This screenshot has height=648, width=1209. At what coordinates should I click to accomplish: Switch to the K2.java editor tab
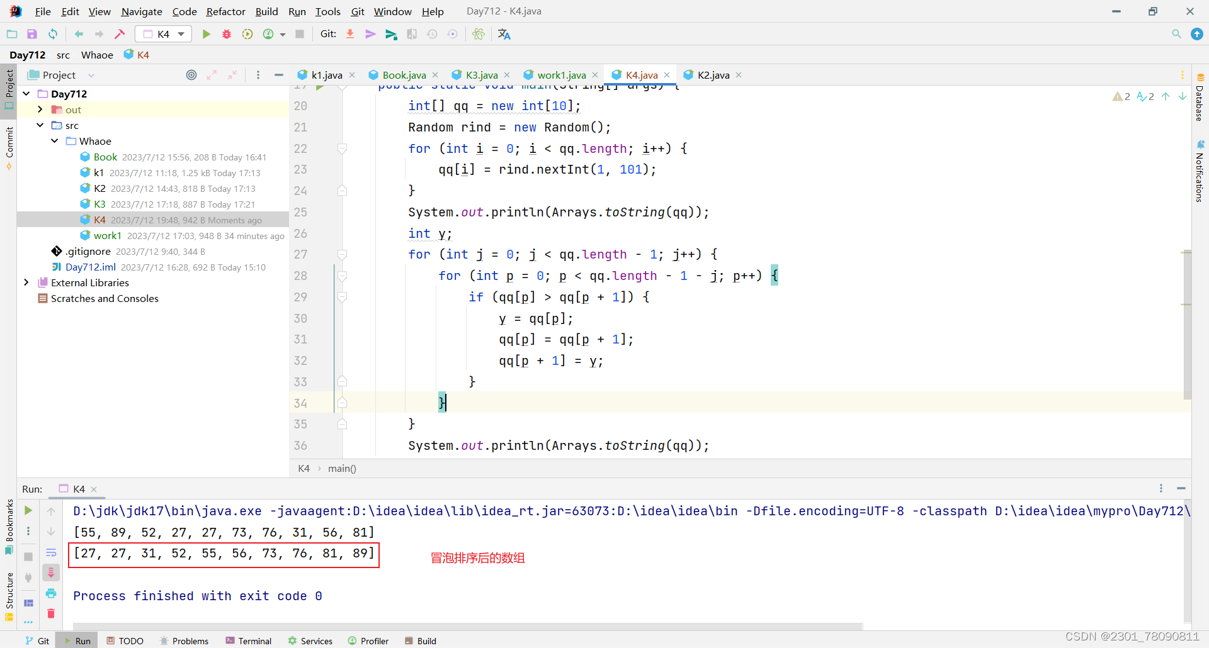coord(713,75)
